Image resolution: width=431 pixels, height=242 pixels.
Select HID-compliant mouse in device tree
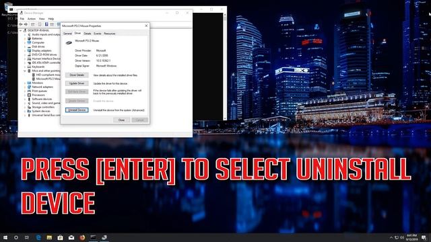46,75
